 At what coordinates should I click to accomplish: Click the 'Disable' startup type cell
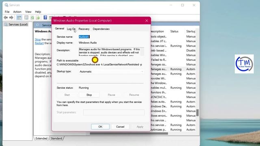coord(191,50)
